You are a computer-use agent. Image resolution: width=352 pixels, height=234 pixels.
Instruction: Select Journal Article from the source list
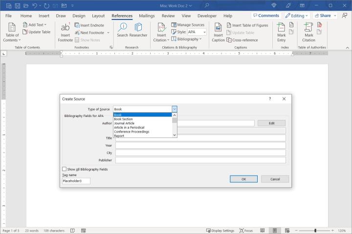click(124, 123)
